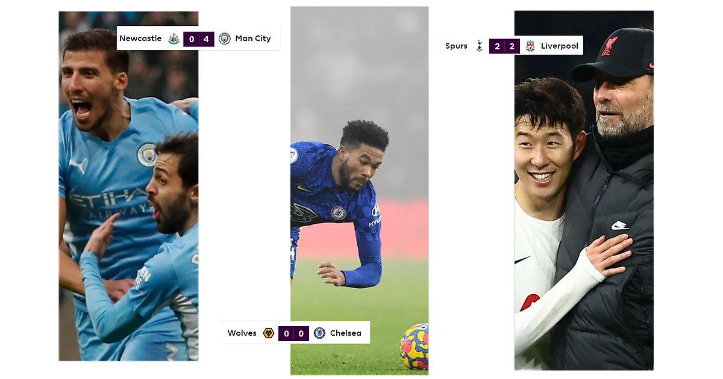Image resolution: width=723 pixels, height=379 pixels.
Task: Open the Spurs and Liverpool hug photo
Action: pos(584,190)
